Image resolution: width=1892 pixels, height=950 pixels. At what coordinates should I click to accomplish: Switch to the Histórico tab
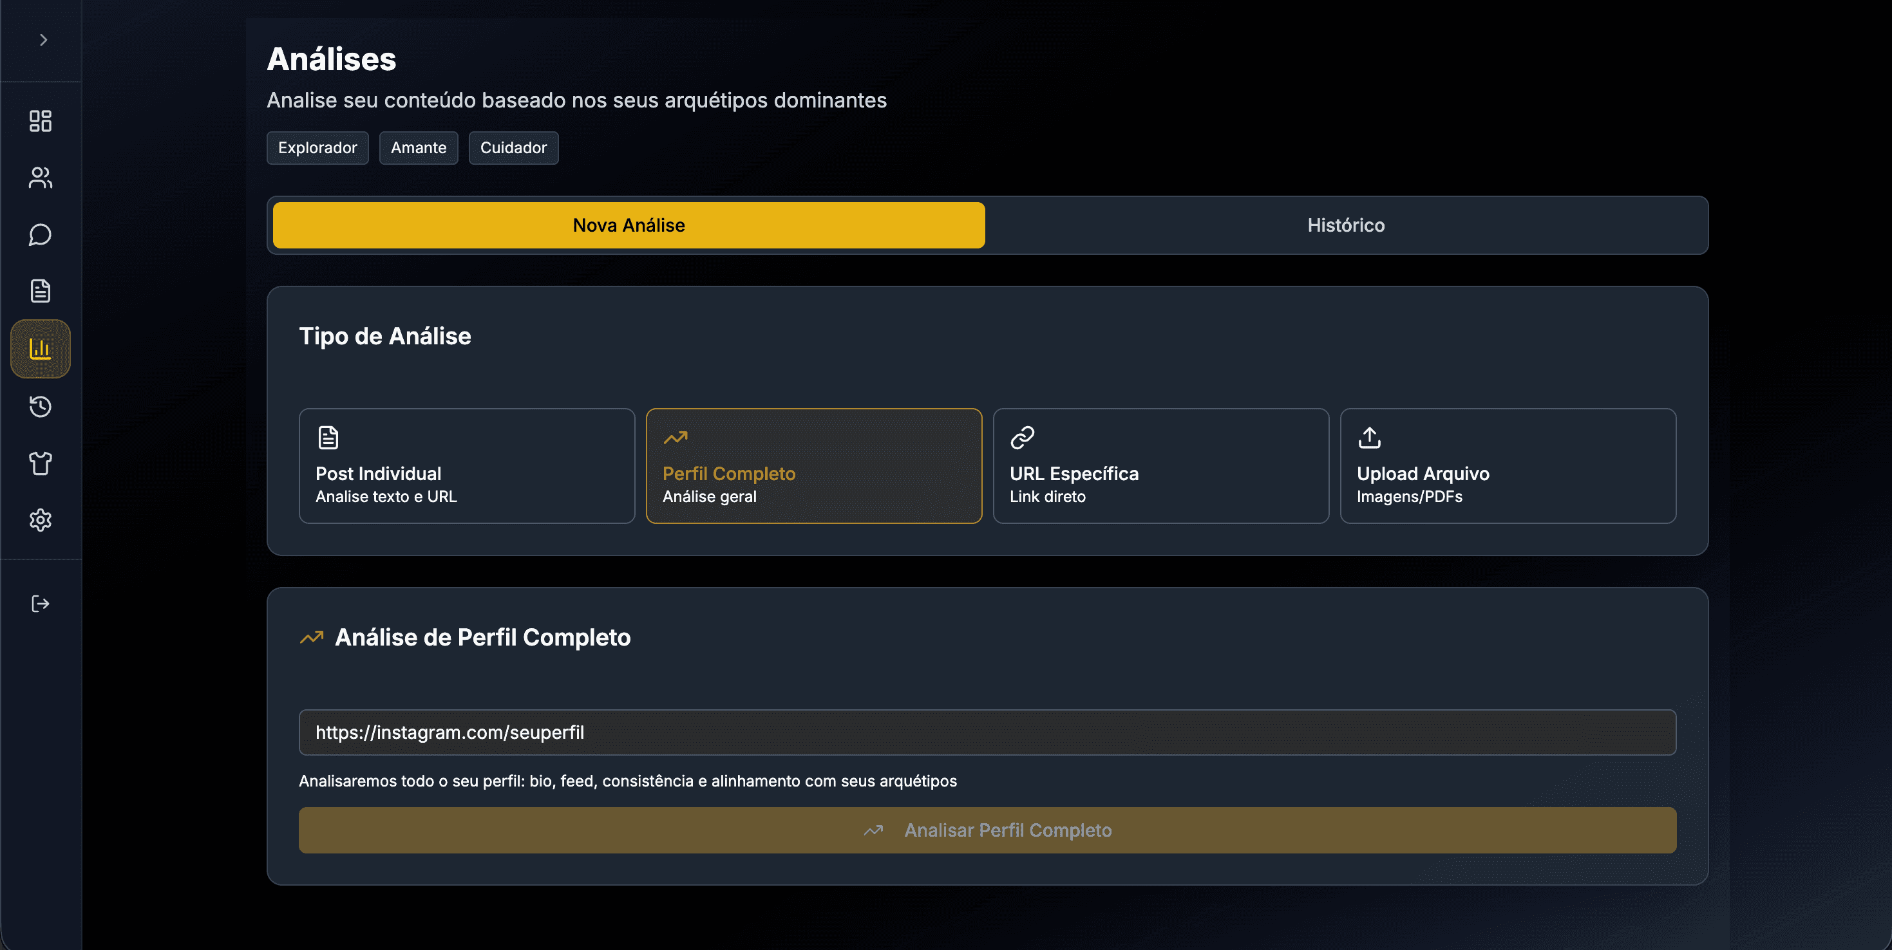click(x=1345, y=225)
